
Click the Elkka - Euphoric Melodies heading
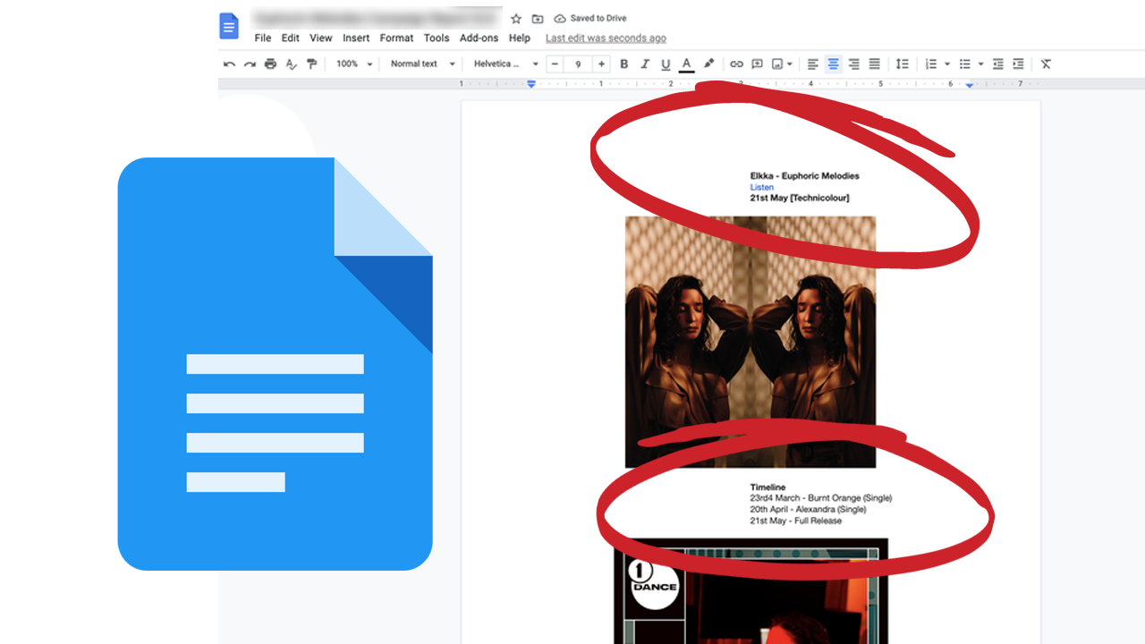[804, 176]
